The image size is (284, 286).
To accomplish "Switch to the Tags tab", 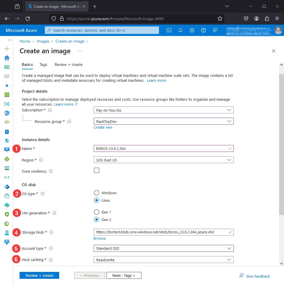I will click(x=43, y=64).
